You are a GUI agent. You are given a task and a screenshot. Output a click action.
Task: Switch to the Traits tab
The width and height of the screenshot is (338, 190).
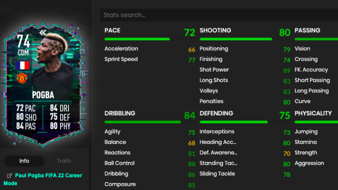tap(64, 161)
